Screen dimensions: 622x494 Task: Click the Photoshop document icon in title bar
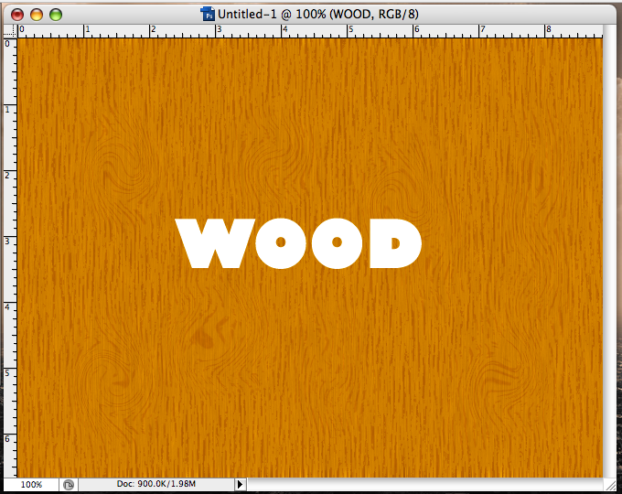click(x=208, y=14)
